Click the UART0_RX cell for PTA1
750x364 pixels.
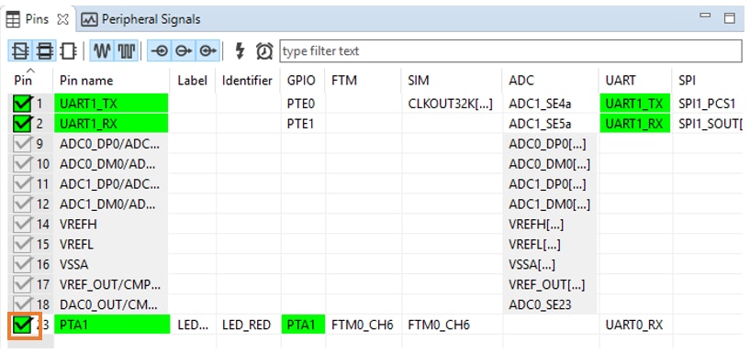coord(633,325)
